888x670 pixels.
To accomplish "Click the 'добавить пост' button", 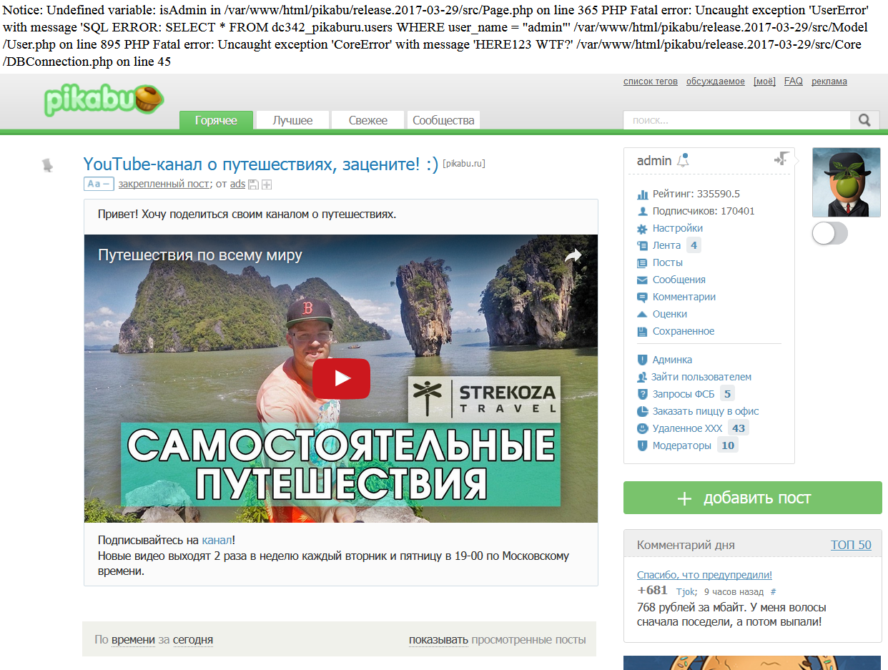I will (752, 498).
